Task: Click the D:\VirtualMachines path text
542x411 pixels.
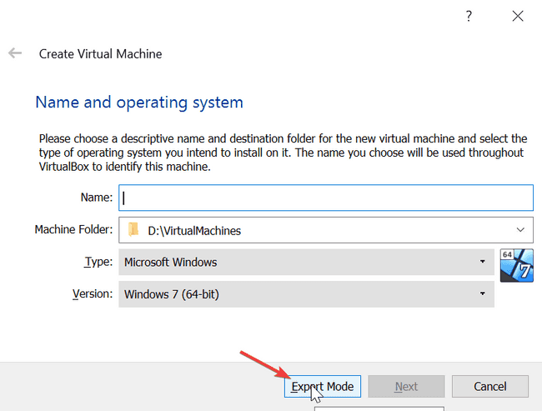Action: [x=194, y=231]
